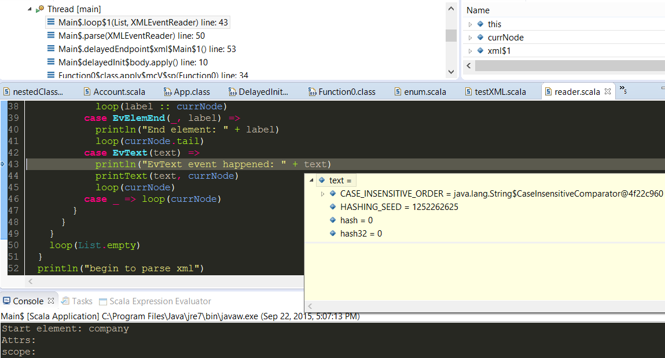Collapse the text variable in hover popup
This screenshot has height=358, width=665.
click(312, 180)
